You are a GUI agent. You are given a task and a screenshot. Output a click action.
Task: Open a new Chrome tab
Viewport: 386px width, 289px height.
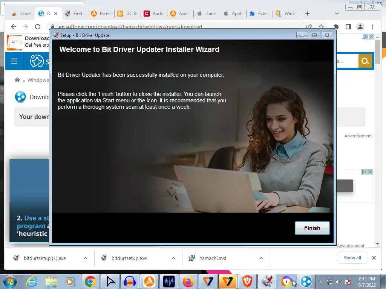click(x=308, y=14)
